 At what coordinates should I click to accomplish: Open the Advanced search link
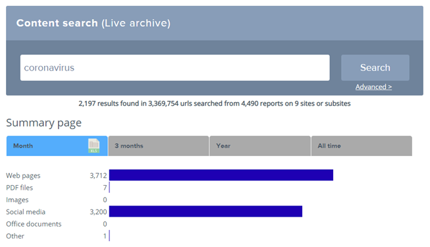click(373, 87)
